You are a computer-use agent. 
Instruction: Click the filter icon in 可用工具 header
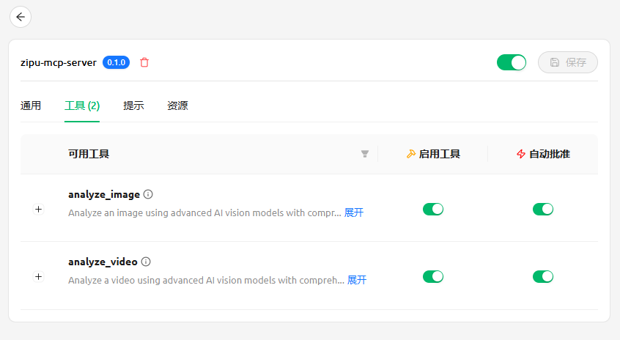(365, 154)
